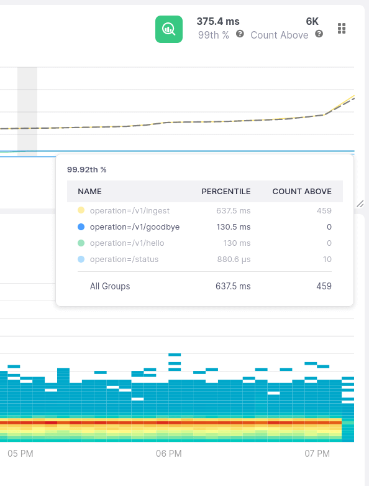Screen dimensions: 369x486
Task: Click the green chart analysis icon button
Action: (x=169, y=29)
